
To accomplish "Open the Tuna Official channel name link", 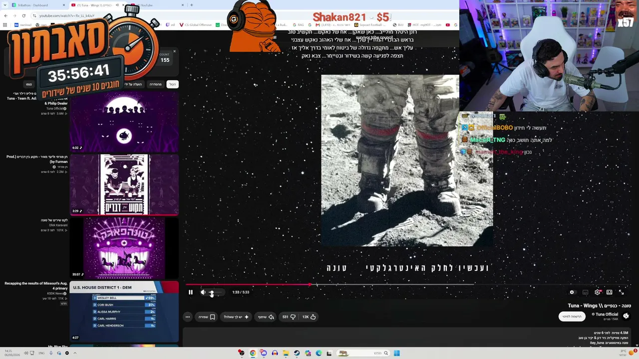I will point(607,314).
